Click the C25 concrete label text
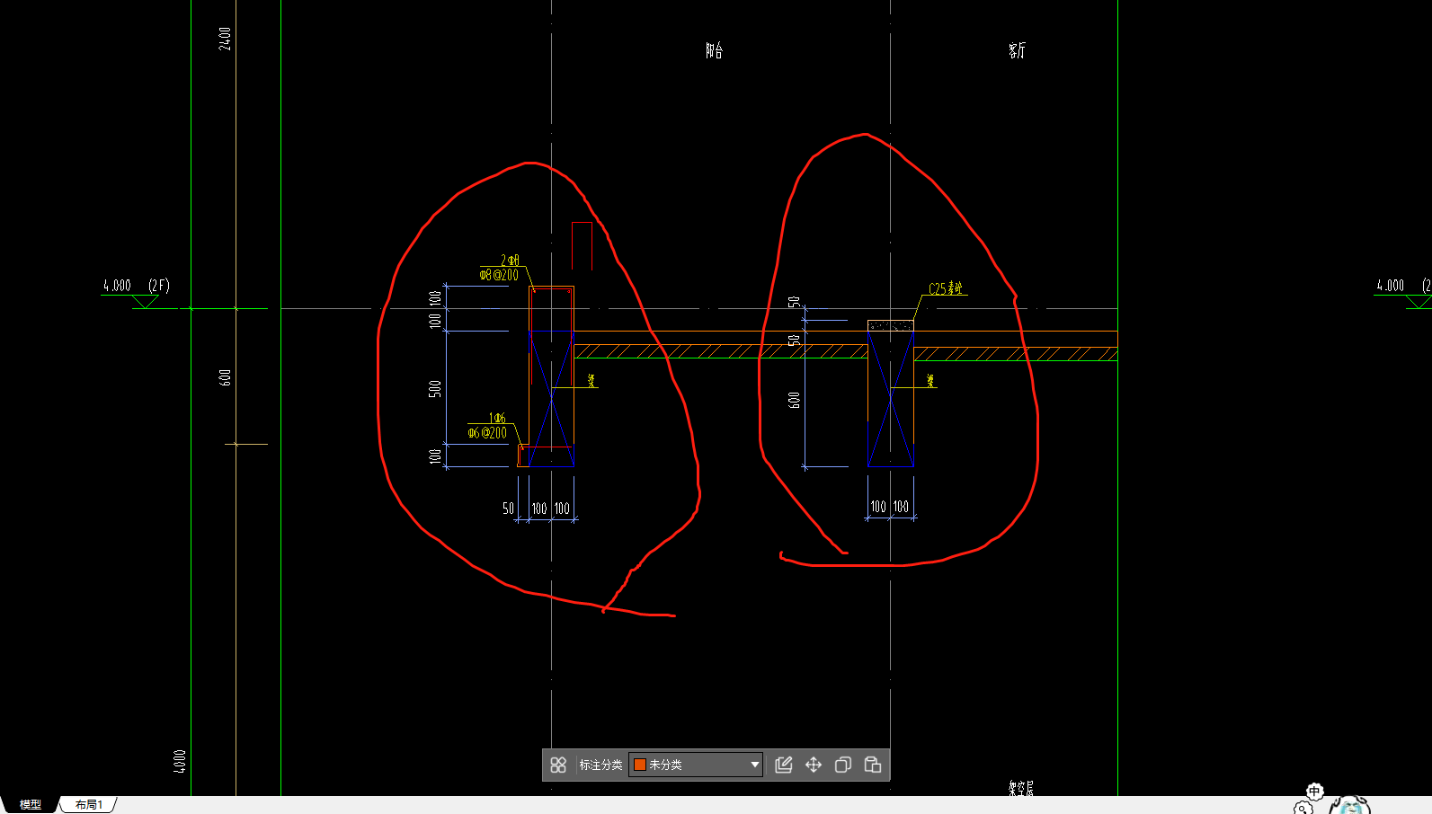Viewport: 1432px width, 814px height. tap(946, 288)
